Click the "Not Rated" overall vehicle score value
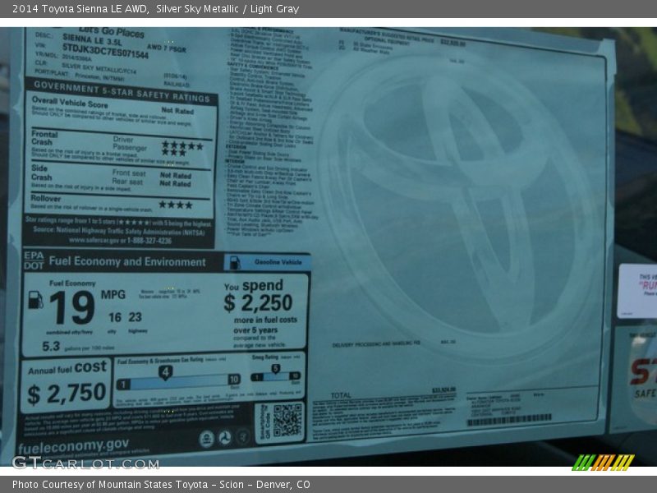Viewport: 657px width, 493px height. pos(177,111)
